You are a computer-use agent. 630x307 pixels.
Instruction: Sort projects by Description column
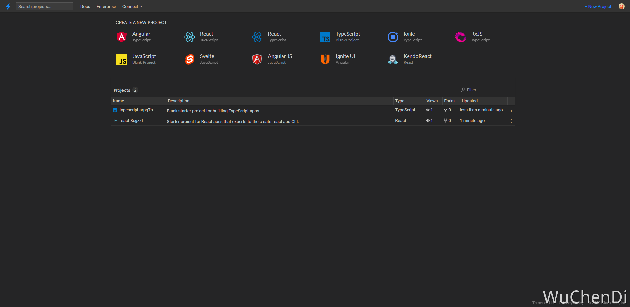point(280,101)
